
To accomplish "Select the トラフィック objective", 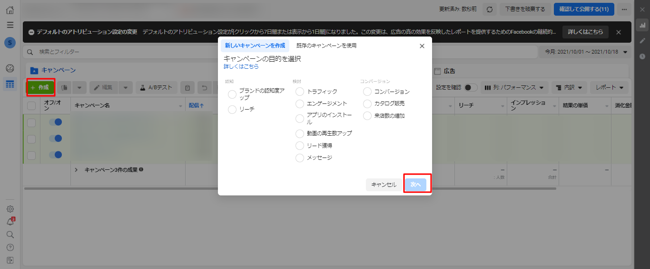I will coord(300,91).
